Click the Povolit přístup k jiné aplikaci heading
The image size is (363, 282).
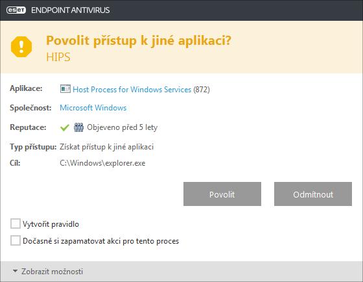[x=139, y=42]
